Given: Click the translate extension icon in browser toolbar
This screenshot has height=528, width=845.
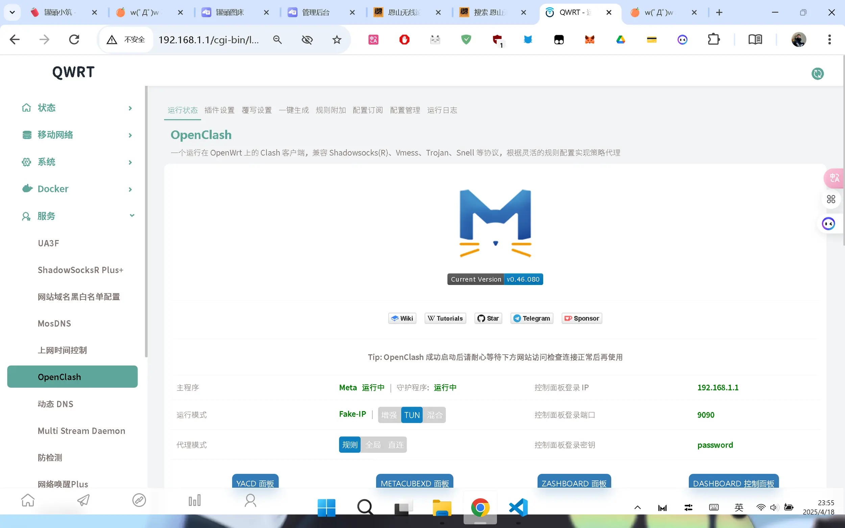Looking at the screenshot, I should click(373, 40).
